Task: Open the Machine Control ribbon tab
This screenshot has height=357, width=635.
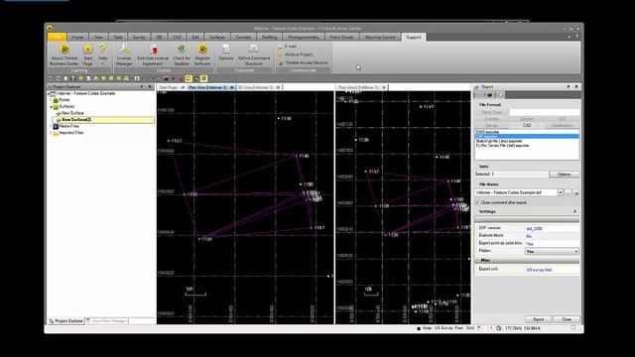Action: click(x=380, y=37)
